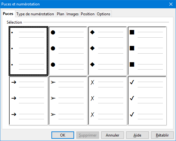The image size is (176, 141).
Task: Switch to the Options tab
Action: 103,14
